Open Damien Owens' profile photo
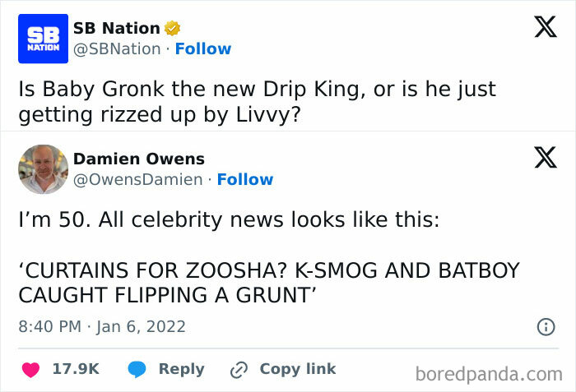This screenshot has height=392, width=576. [x=44, y=168]
